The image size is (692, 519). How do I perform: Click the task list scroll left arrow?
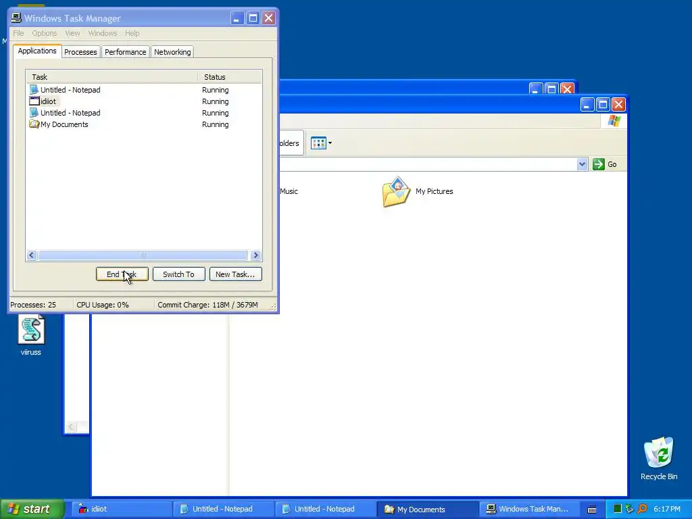pyautogui.click(x=31, y=255)
